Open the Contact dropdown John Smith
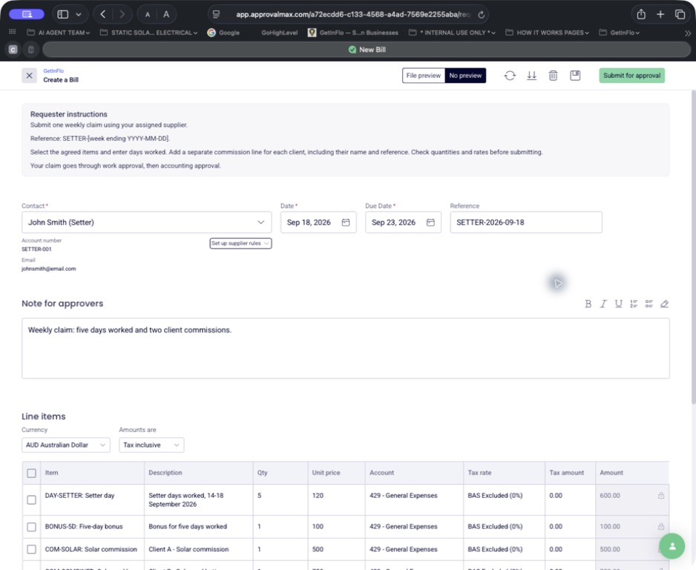The height and width of the screenshot is (570, 696). click(x=146, y=223)
